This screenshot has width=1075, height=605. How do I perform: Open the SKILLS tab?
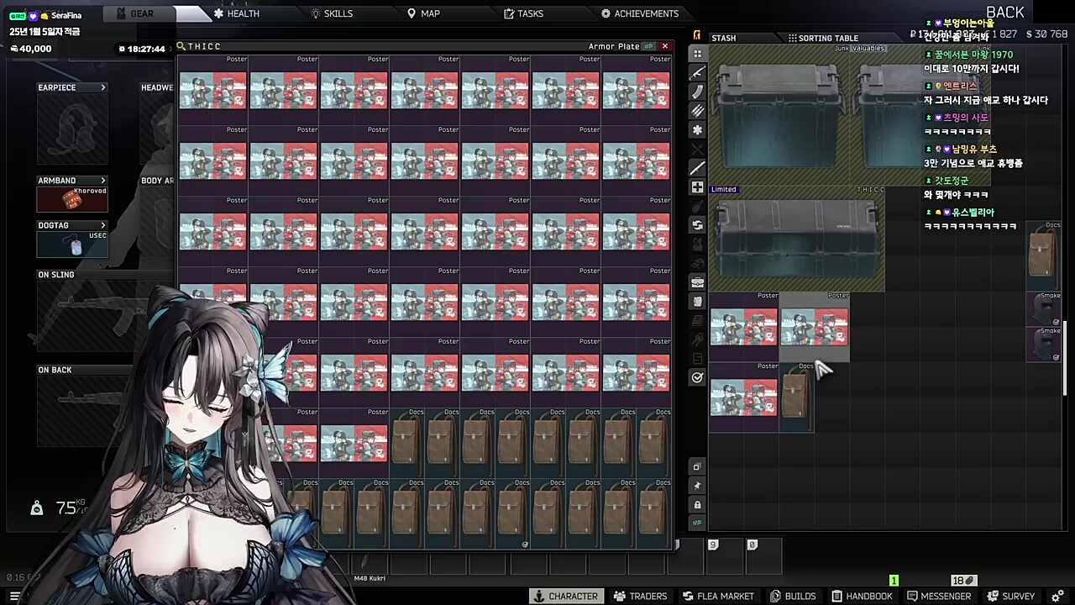(x=332, y=13)
